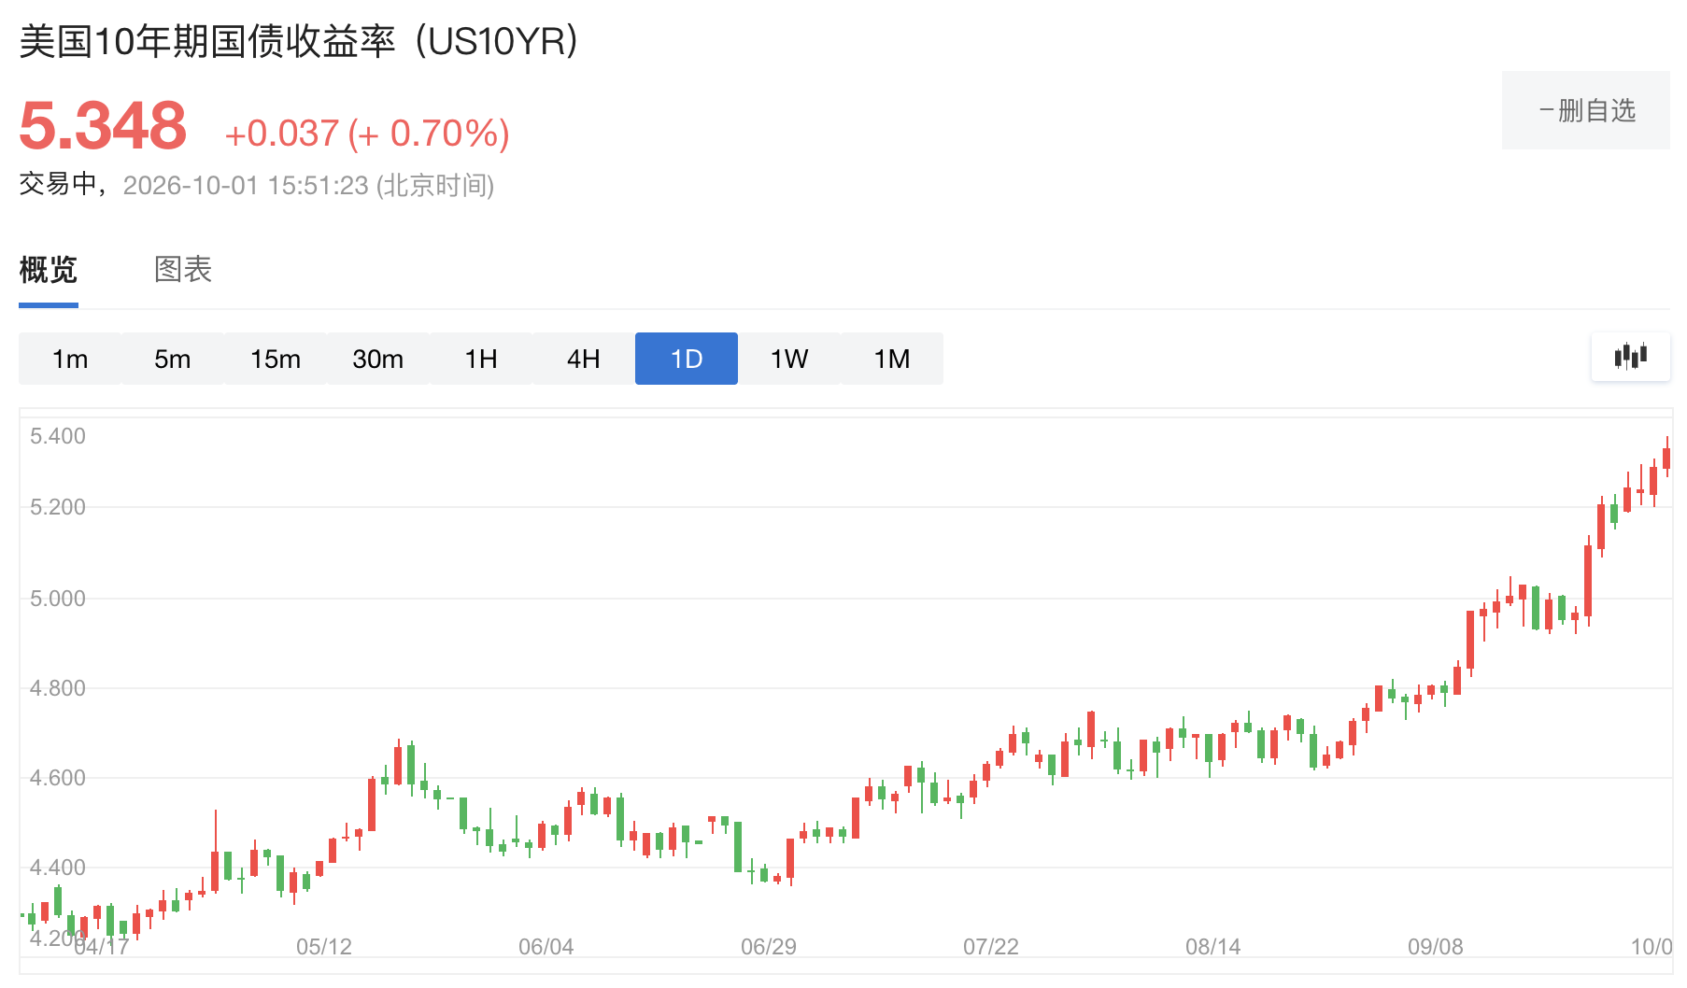Click the 06/04 date axis label

546,947
